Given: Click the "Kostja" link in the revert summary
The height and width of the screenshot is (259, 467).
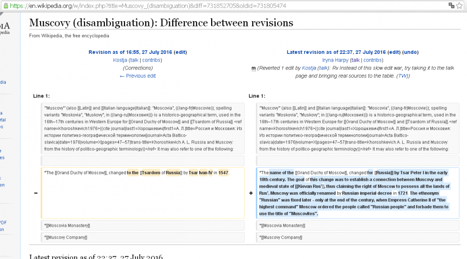Looking at the screenshot, I should pos(309,68).
